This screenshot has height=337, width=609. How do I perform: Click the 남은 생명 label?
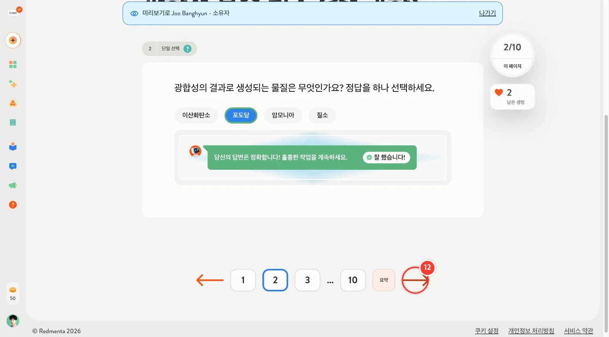516,102
